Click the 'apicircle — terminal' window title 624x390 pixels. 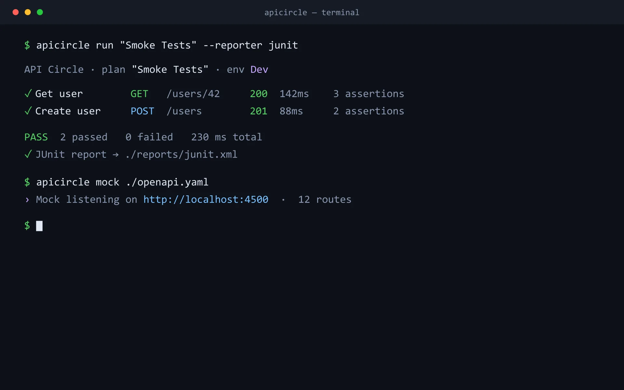312,13
